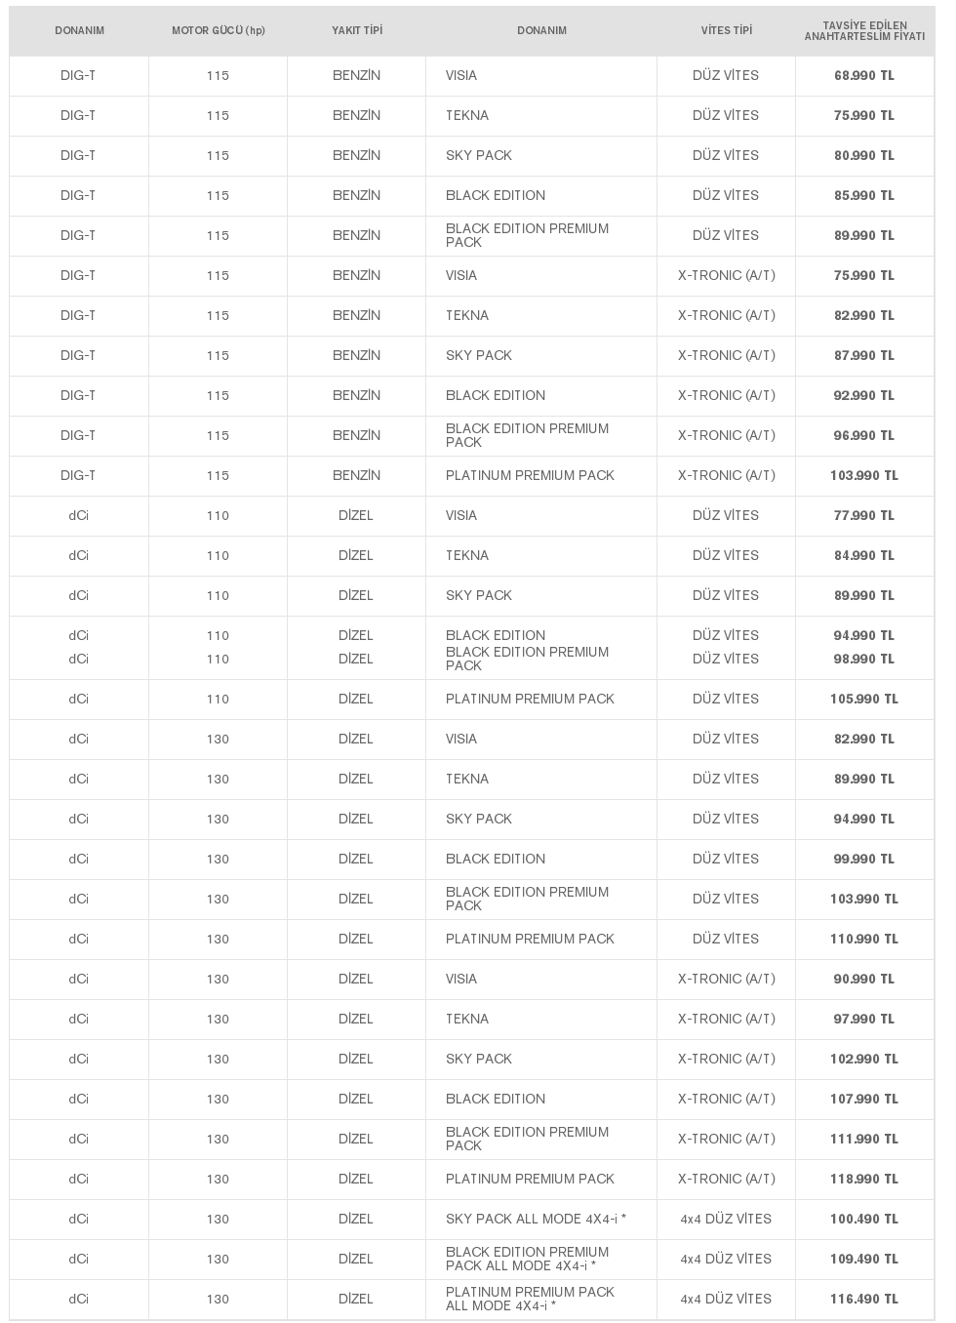Click the 77.990 TL diesel VISIA price
Screen dimensions: 956x1323
[x=863, y=515]
